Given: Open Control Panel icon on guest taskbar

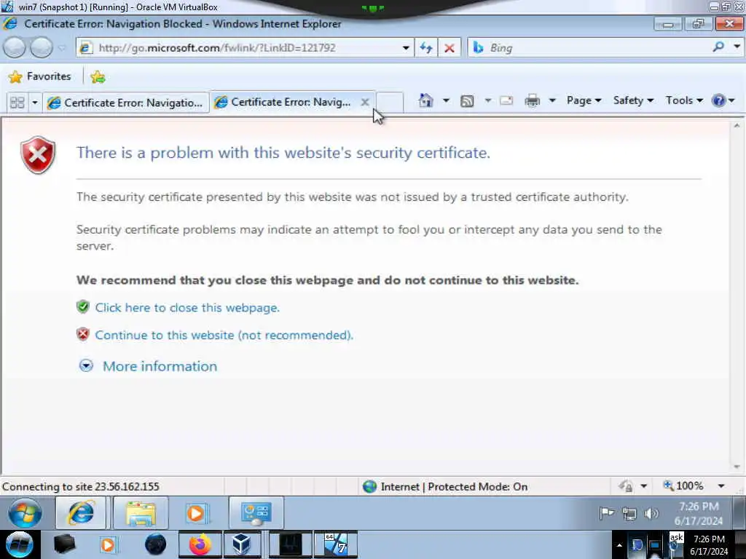Looking at the screenshot, I should coord(256,513).
